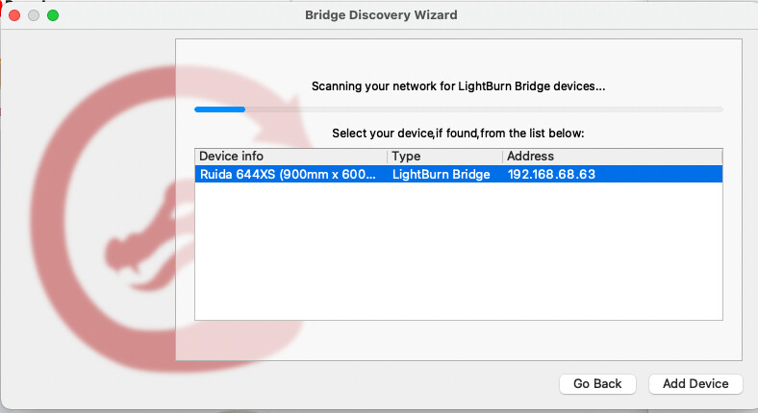Click the gray minimize window button
The height and width of the screenshot is (413, 758).
pyautogui.click(x=34, y=15)
